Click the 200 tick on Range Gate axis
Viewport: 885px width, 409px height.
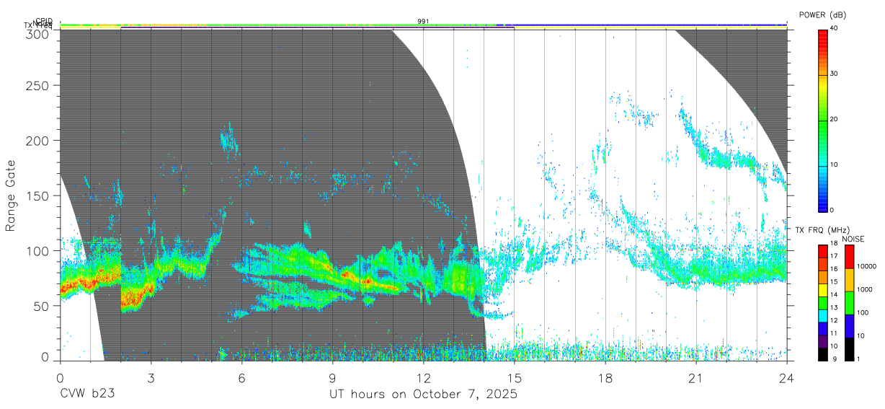[37, 140]
